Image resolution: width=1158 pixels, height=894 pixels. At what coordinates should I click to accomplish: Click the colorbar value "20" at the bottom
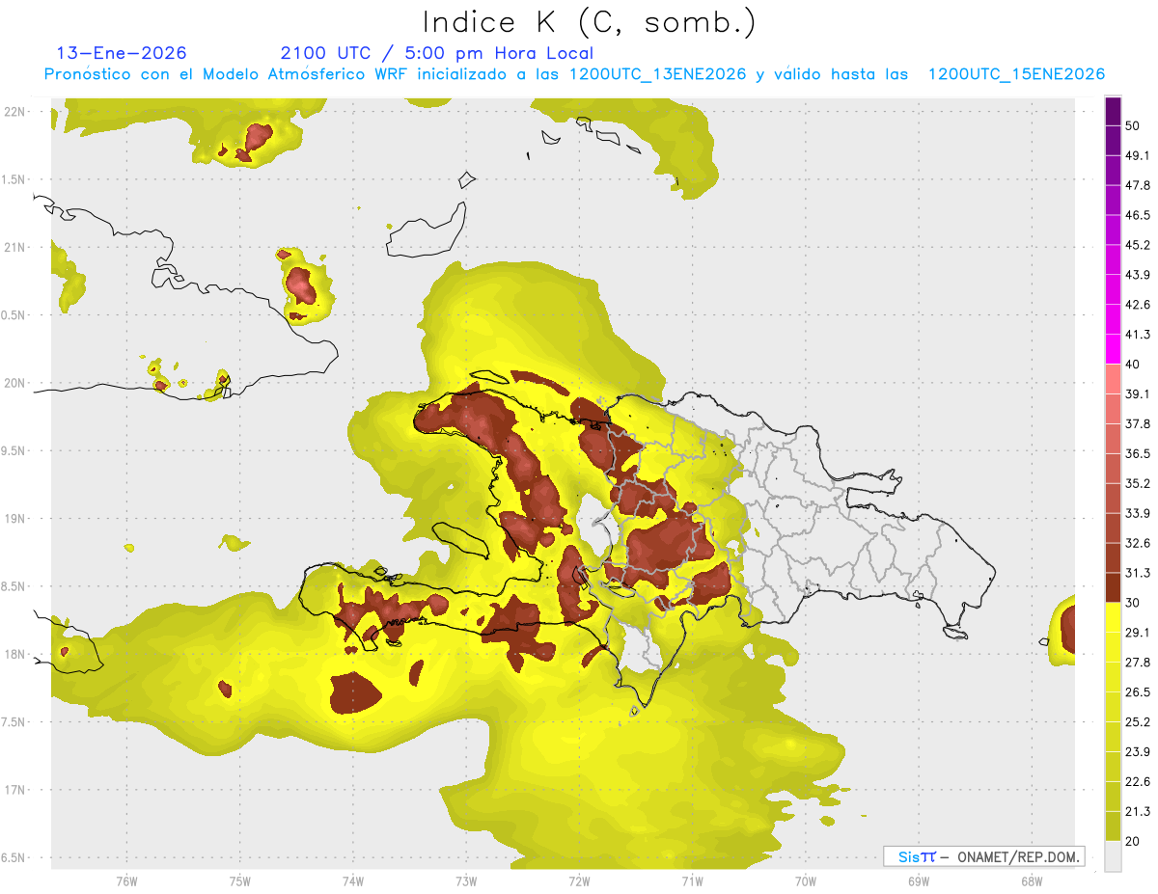pyautogui.click(x=1133, y=842)
